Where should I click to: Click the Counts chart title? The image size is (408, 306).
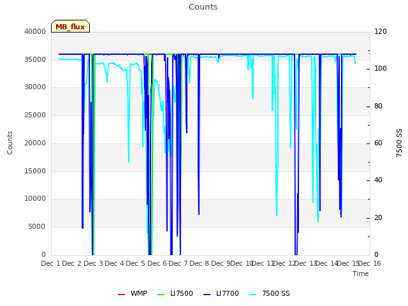tap(203, 7)
